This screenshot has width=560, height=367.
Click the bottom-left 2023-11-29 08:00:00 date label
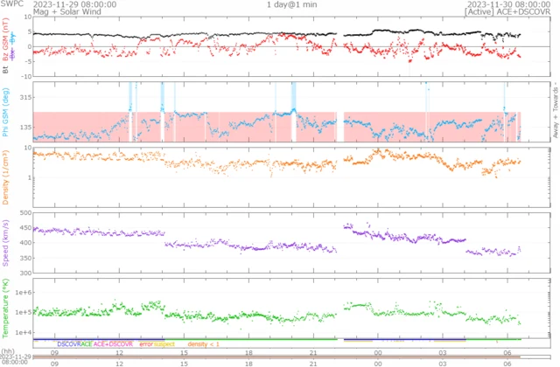[16, 359]
